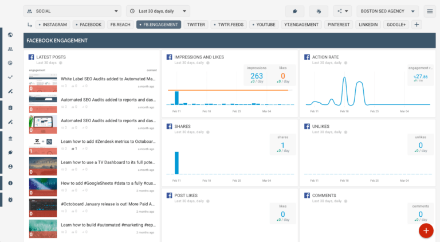Open the share options dropdown
The image size is (440, 242).
[343, 11]
